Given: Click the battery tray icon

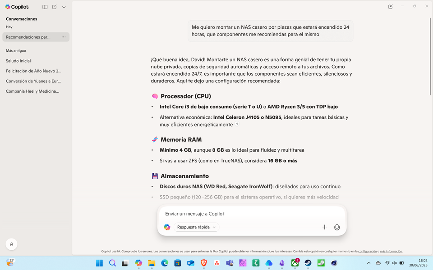Looking at the screenshot, I should point(402,263).
